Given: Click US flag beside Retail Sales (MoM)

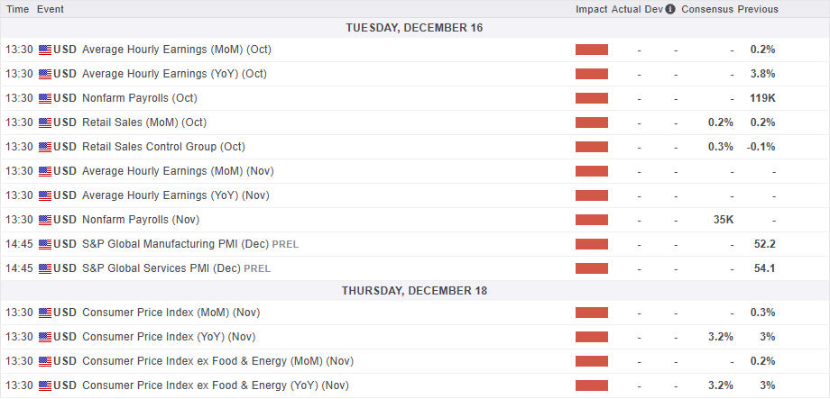Looking at the screenshot, I should (45, 122).
